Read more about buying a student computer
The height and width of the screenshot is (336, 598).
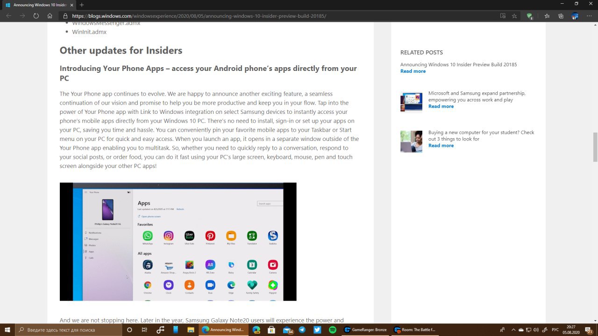pos(441,146)
